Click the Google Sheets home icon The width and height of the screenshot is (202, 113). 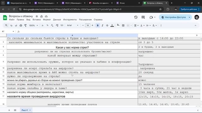point(5,18)
